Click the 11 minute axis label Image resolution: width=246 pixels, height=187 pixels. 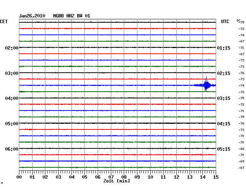coord(163,177)
